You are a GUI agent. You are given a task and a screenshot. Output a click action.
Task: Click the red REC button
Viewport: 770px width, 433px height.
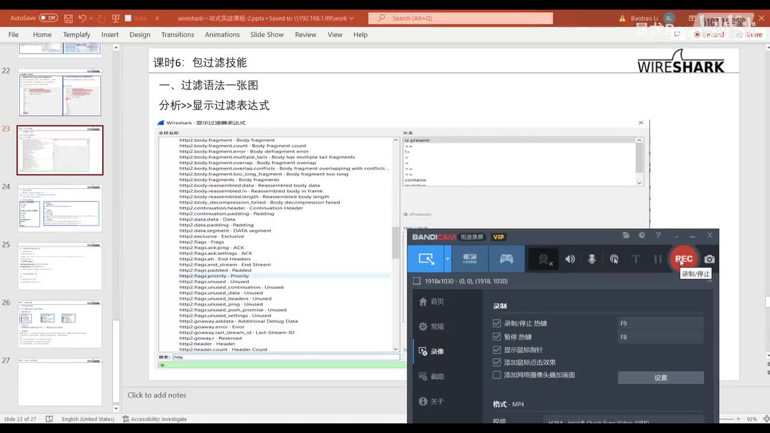point(684,259)
